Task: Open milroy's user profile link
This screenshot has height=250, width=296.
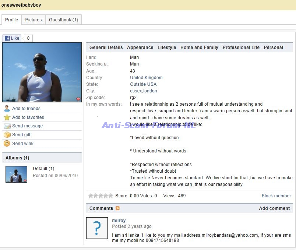Action: [119, 221]
